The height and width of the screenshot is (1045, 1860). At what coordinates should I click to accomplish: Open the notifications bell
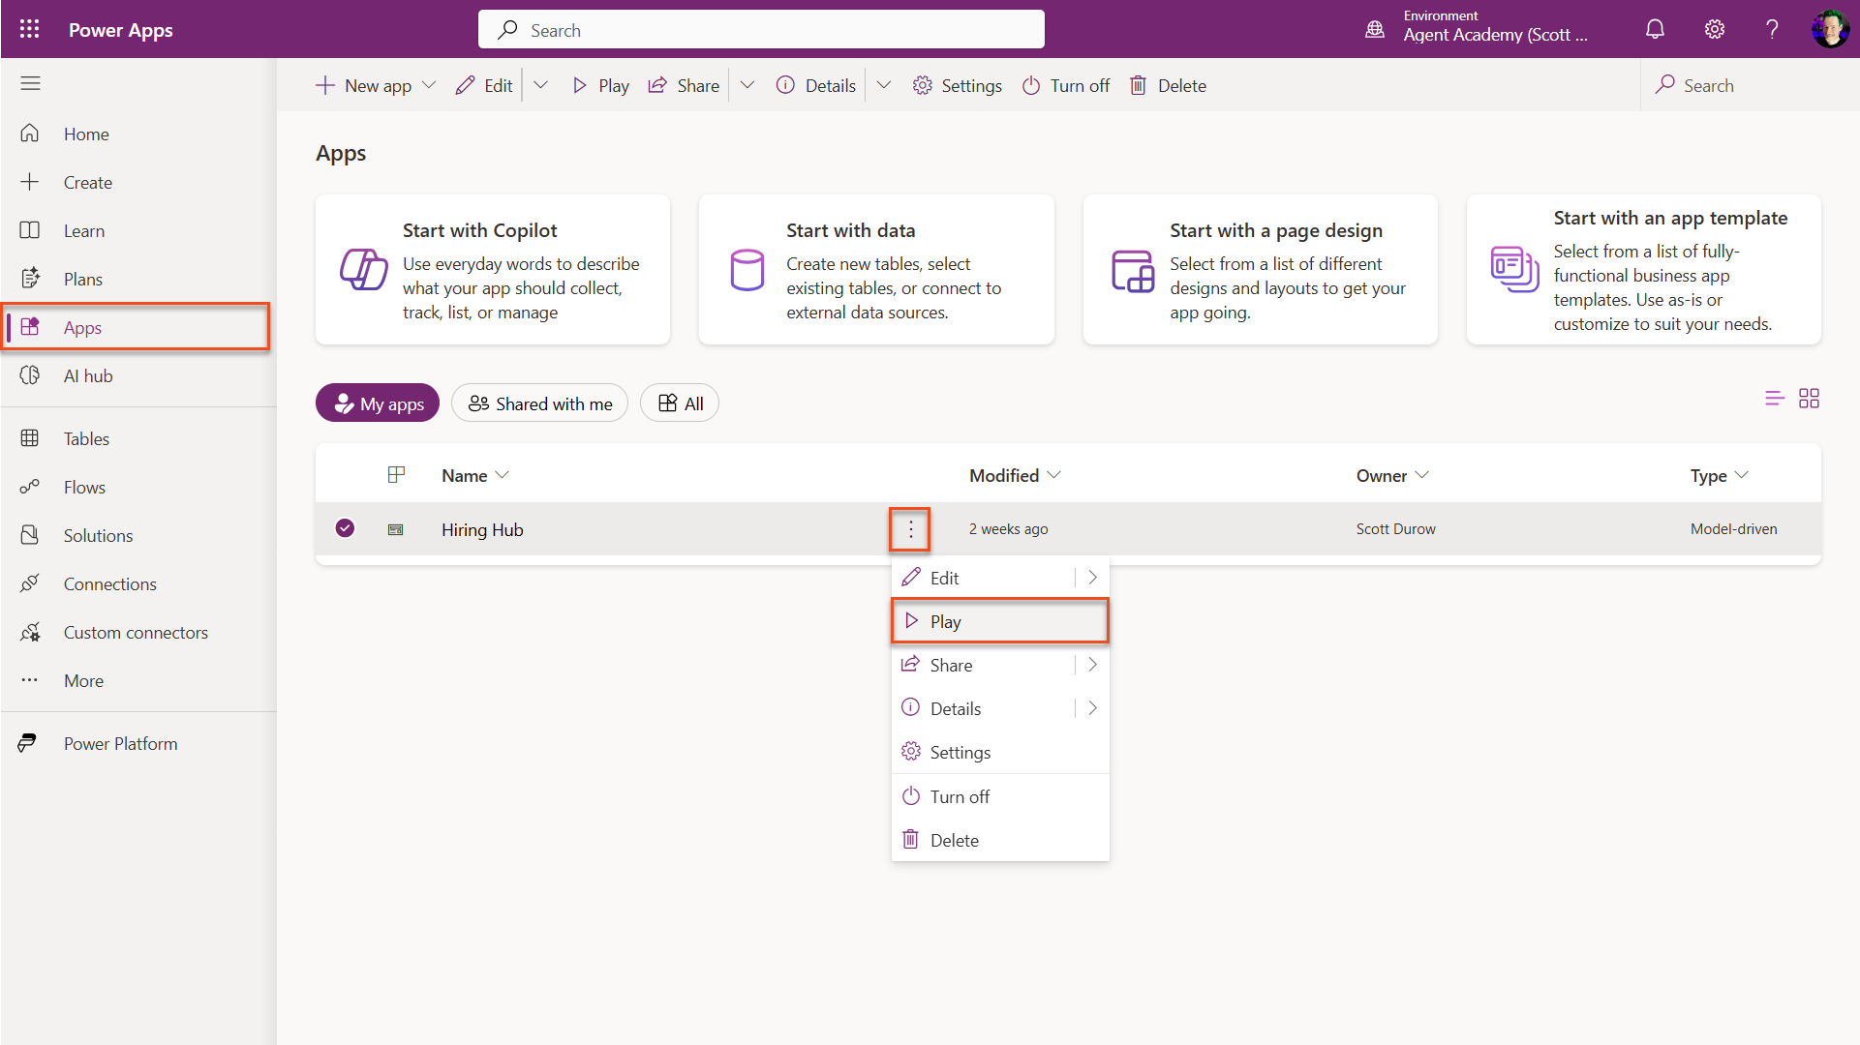click(1655, 29)
